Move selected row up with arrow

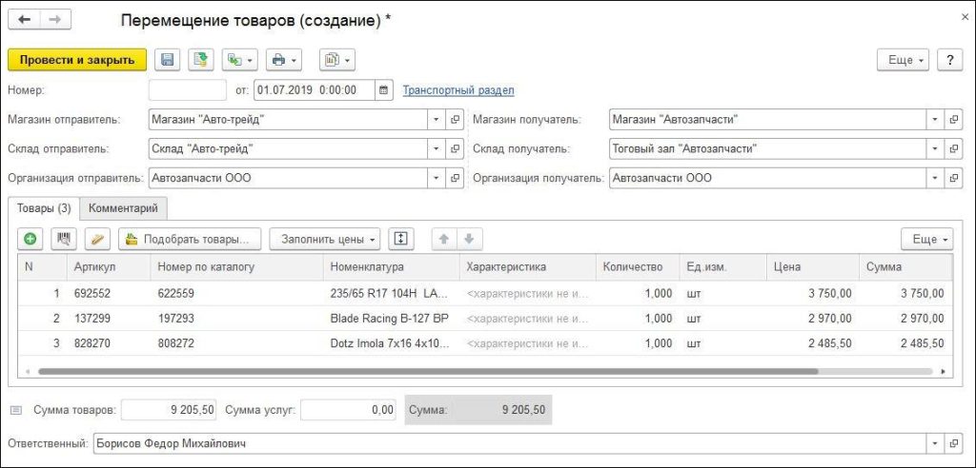tap(444, 239)
